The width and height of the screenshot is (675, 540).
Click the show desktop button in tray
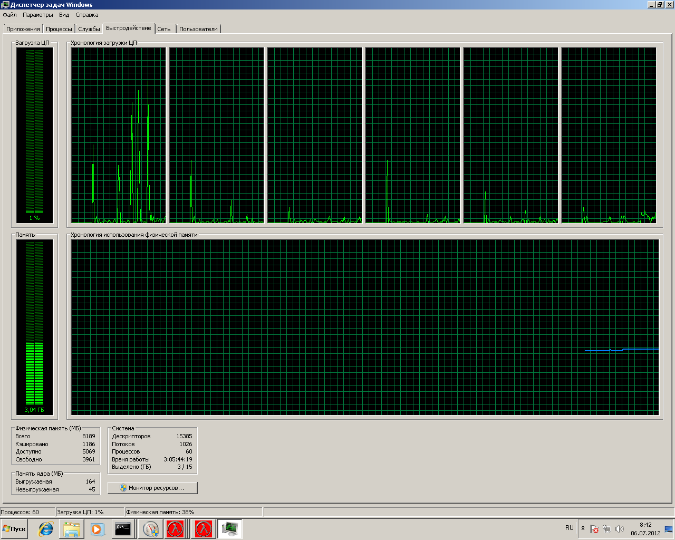click(669, 529)
